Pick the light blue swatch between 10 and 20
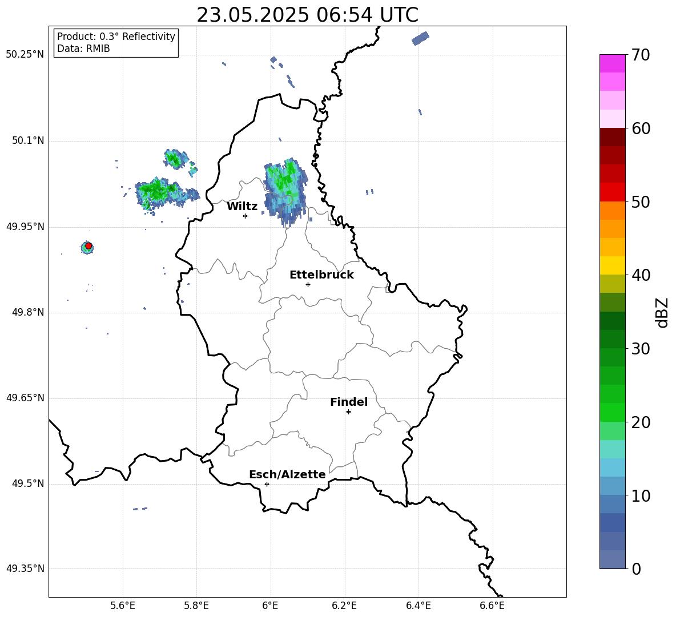 pyautogui.click(x=612, y=467)
